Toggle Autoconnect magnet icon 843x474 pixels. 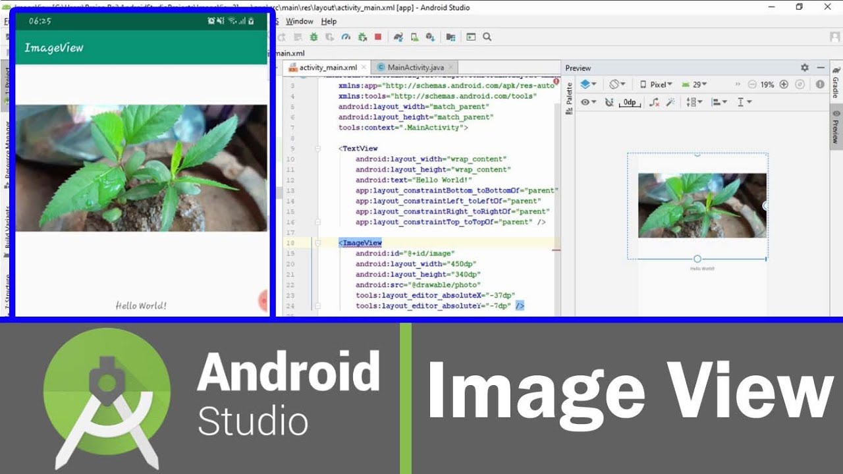click(609, 102)
